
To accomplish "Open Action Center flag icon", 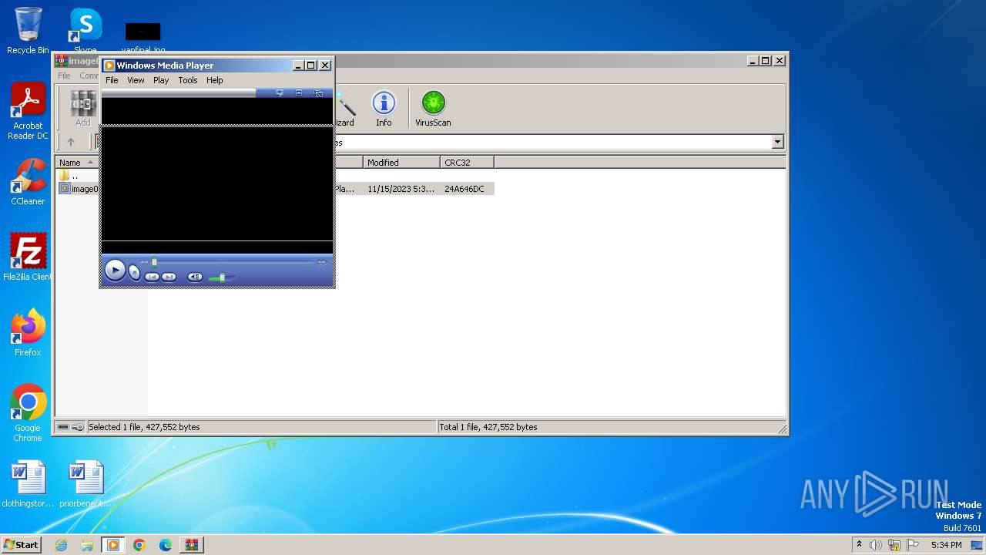I will coord(913,545).
